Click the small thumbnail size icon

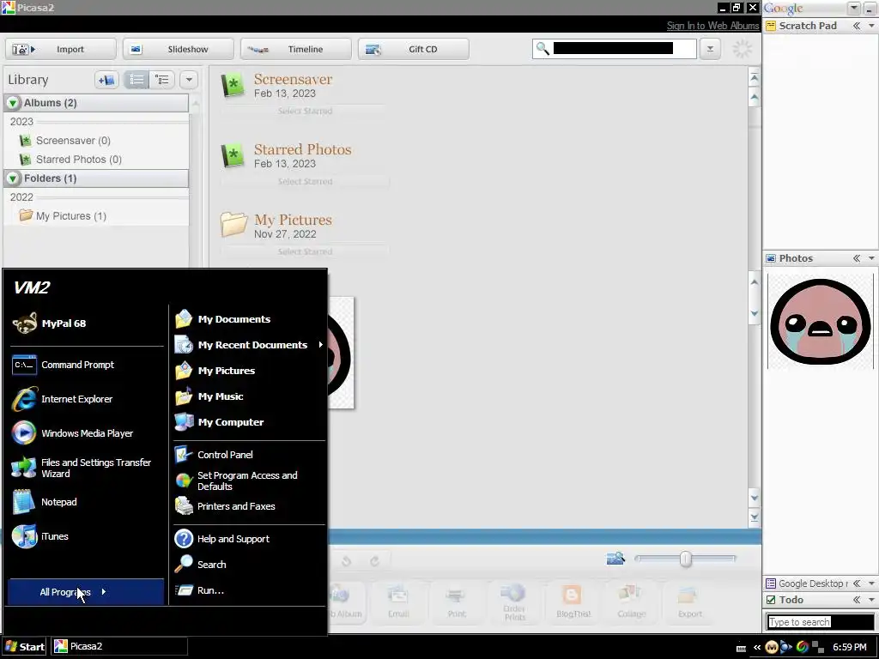[615, 559]
